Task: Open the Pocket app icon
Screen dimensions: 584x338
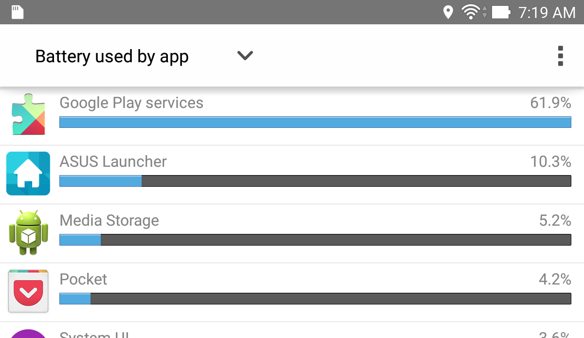Action: pos(28,291)
